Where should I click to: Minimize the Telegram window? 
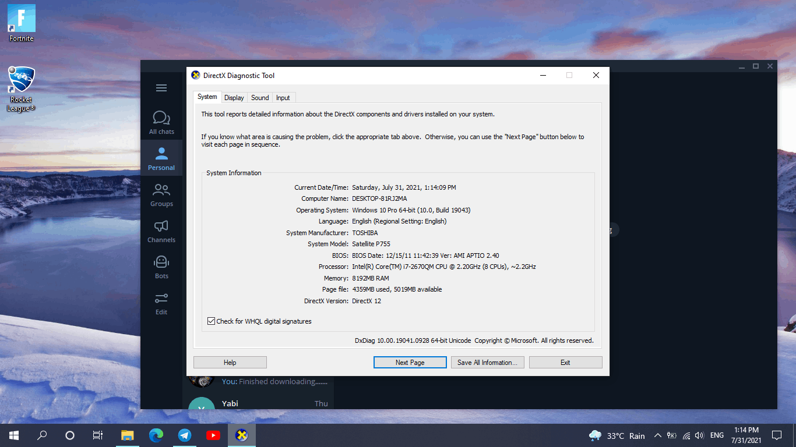(x=742, y=66)
